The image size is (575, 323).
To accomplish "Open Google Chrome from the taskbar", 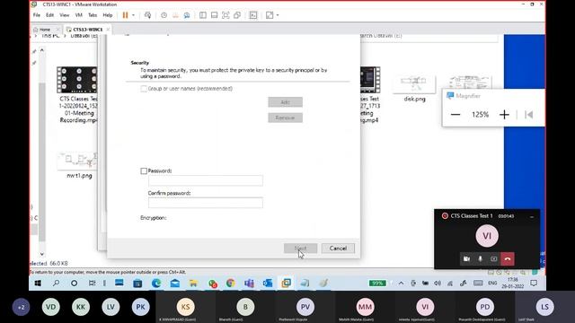I will pos(230,284).
